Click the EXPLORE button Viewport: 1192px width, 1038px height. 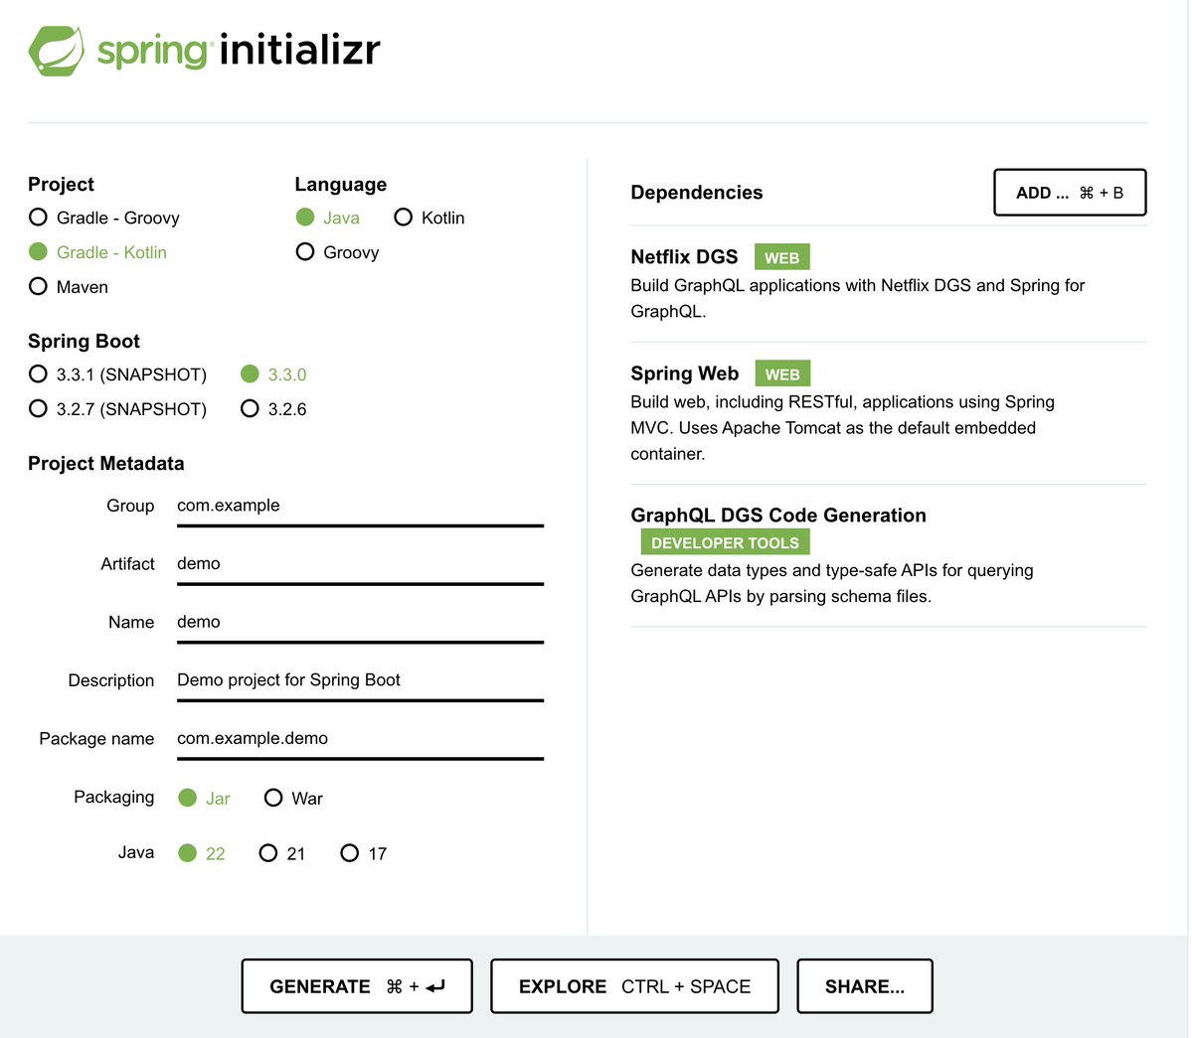(x=634, y=986)
